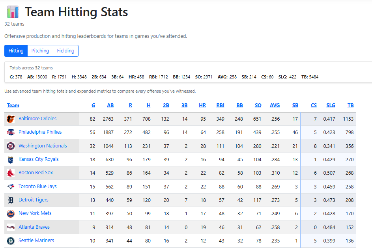
Task: Open the Boston Red Sox team link
Action: 36,173
